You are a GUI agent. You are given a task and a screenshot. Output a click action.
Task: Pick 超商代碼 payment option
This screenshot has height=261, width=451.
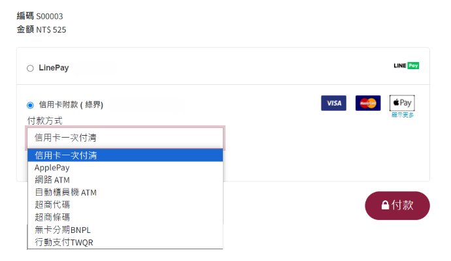(125, 205)
